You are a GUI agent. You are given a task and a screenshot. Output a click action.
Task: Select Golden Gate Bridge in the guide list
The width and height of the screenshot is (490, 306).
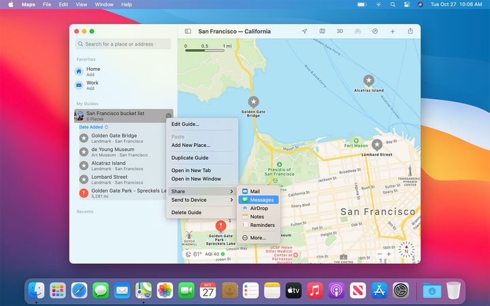(122, 138)
